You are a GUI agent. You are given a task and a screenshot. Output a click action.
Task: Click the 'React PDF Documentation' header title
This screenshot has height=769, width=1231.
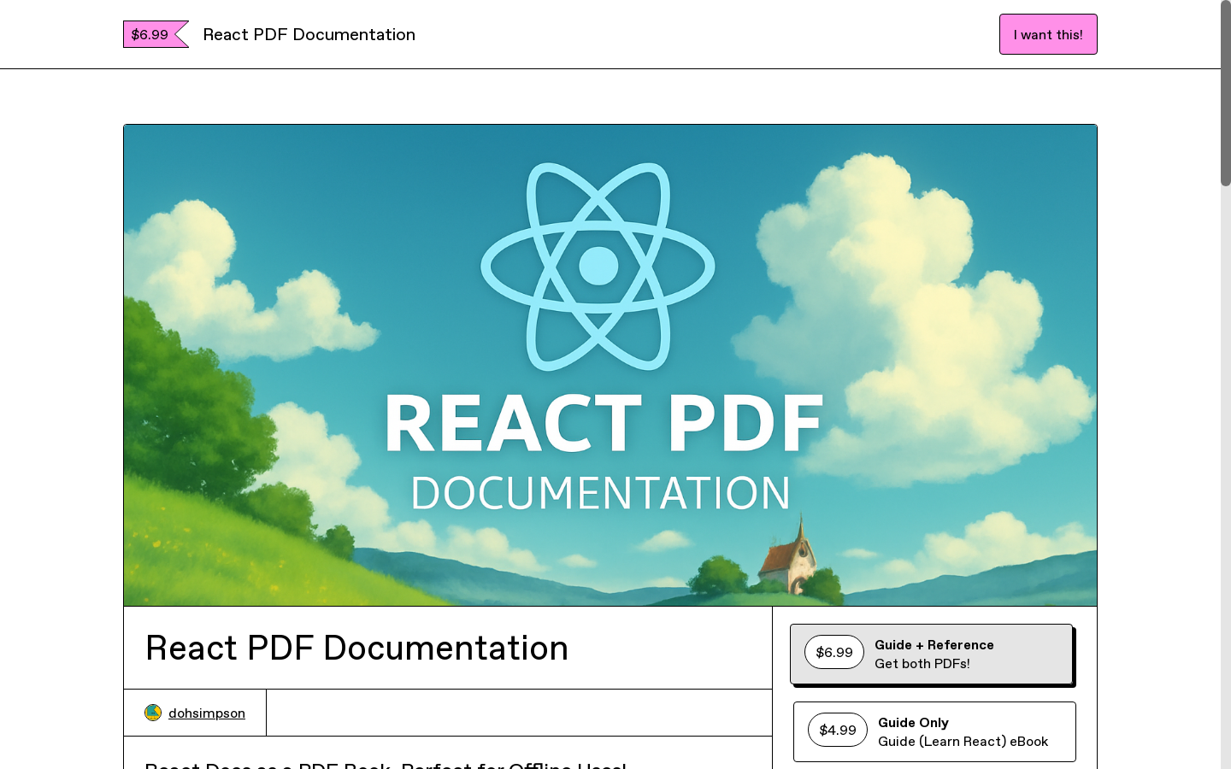click(309, 34)
